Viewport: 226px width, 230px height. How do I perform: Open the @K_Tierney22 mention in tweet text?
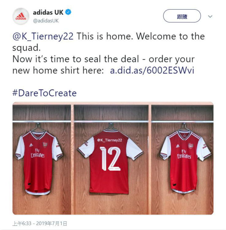pos(43,36)
